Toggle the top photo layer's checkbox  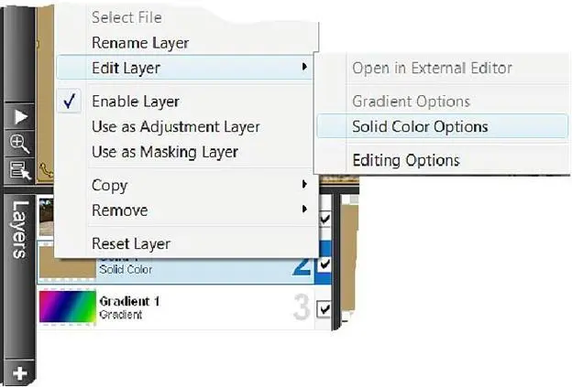coord(324,220)
